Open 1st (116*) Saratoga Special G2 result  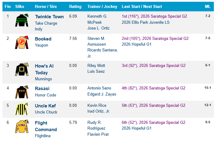click(154, 16)
